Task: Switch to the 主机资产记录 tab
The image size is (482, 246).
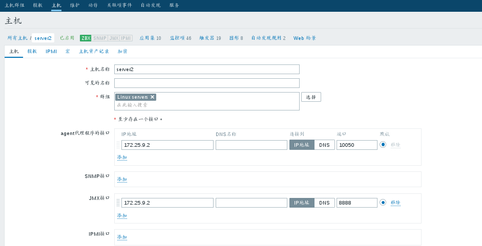Action: coord(94,51)
